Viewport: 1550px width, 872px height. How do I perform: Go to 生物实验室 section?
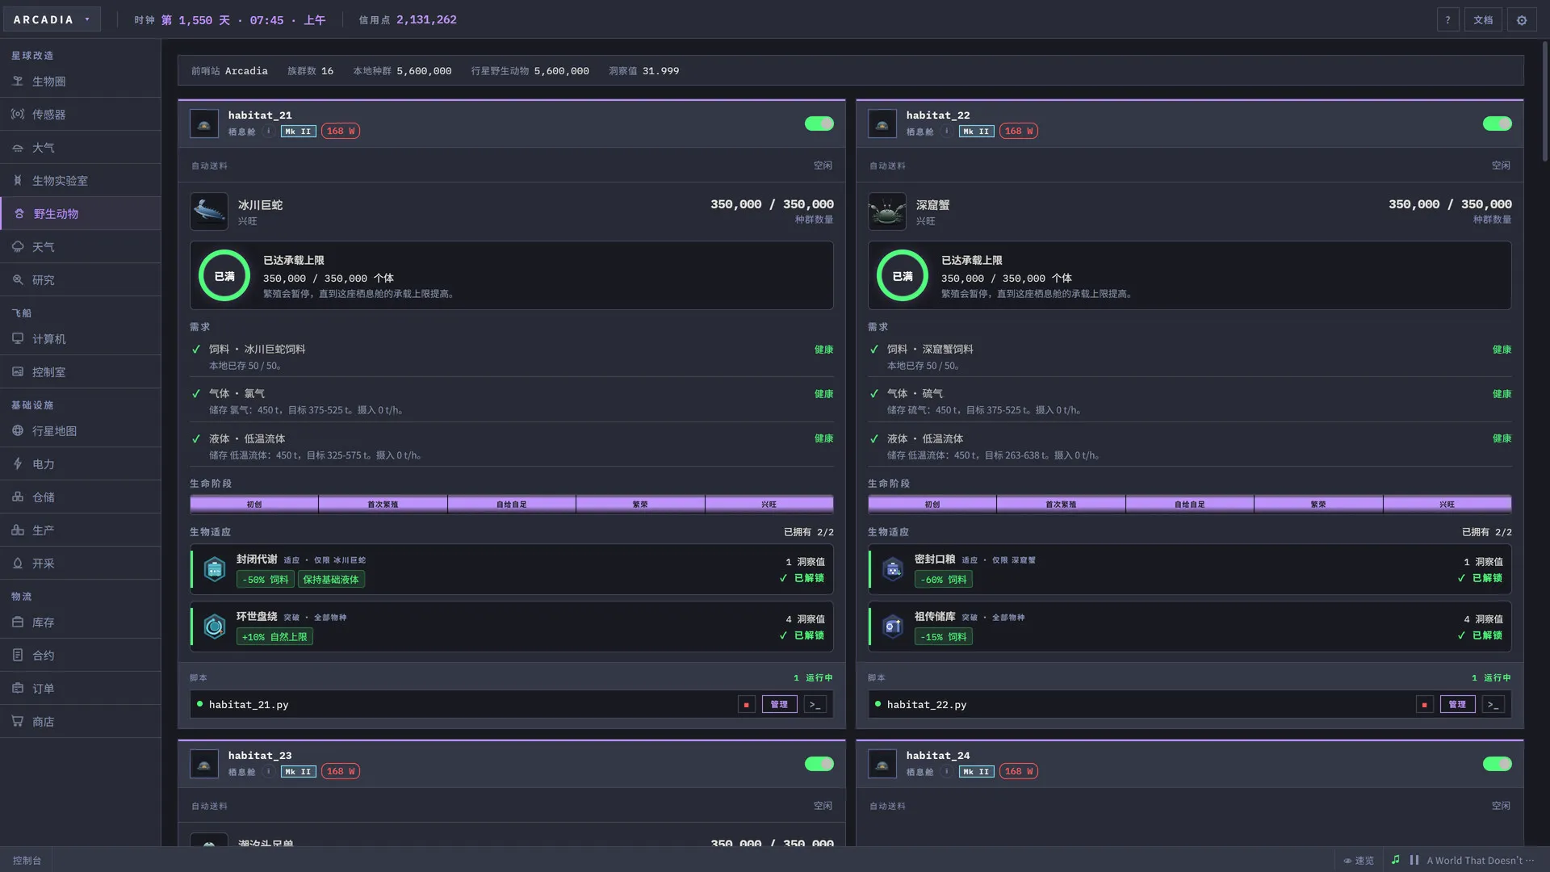pos(81,181)
